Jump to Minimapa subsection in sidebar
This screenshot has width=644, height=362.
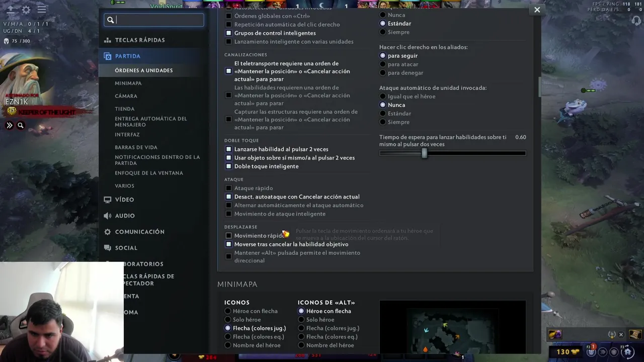[128, 83]
